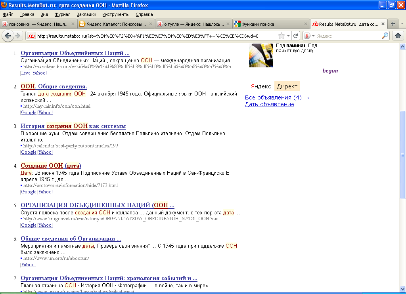Open 'Организация Объединенных Наций: хронология событий'
The width and height of the screenshot is (406, 294).
109,278
